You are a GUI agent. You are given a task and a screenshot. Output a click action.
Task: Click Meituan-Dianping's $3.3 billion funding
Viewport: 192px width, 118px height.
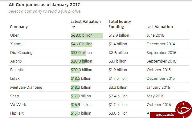[118, 87]
